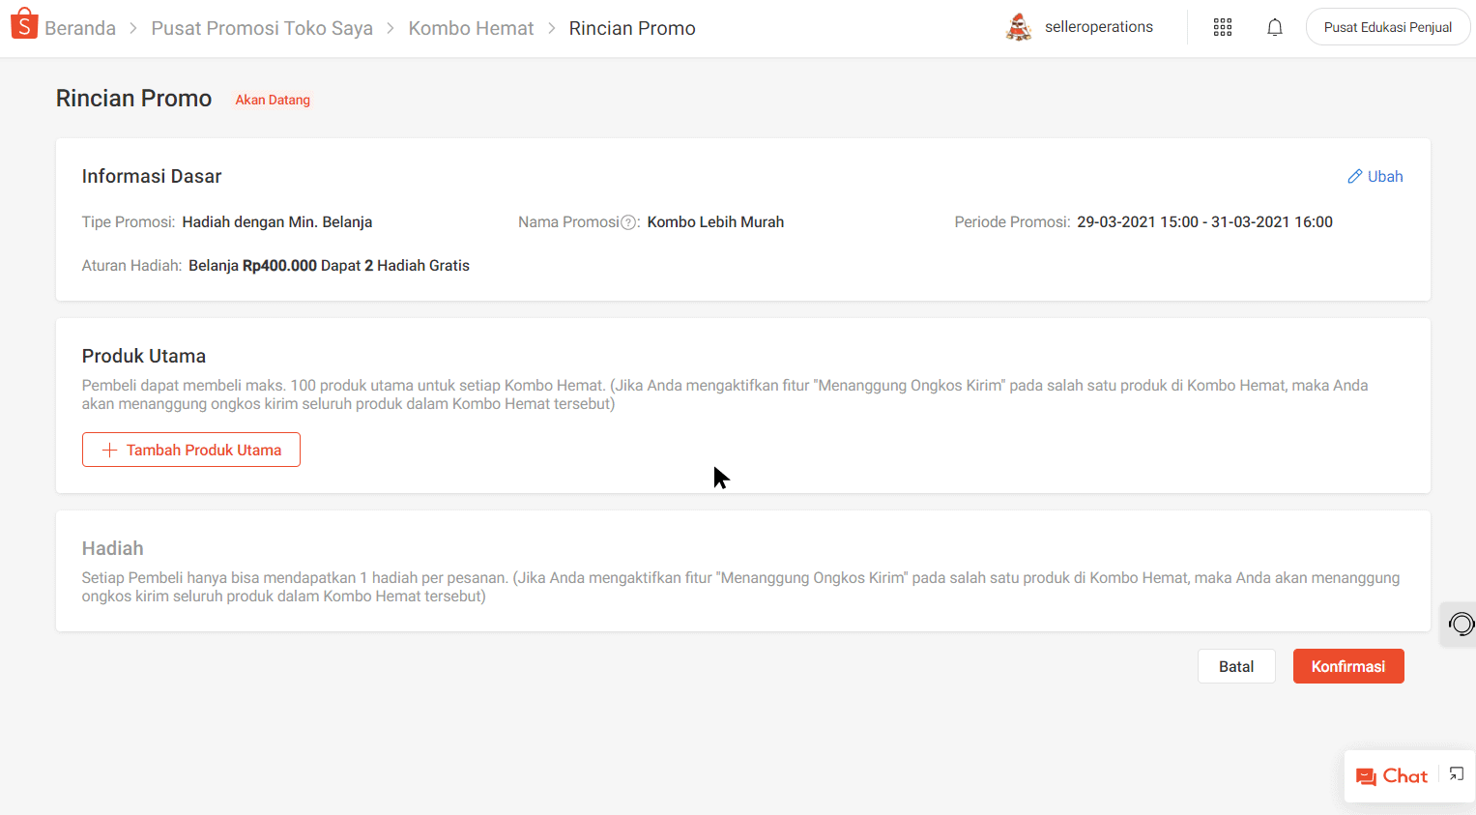
Task: Open the apps grid menu icon
Action: pos(1222,27)
